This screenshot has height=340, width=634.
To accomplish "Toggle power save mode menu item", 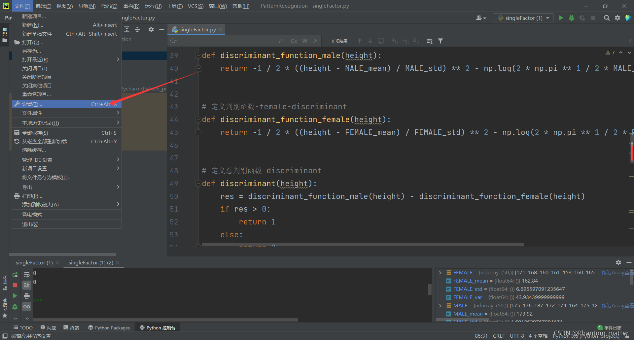I will 67,215.
